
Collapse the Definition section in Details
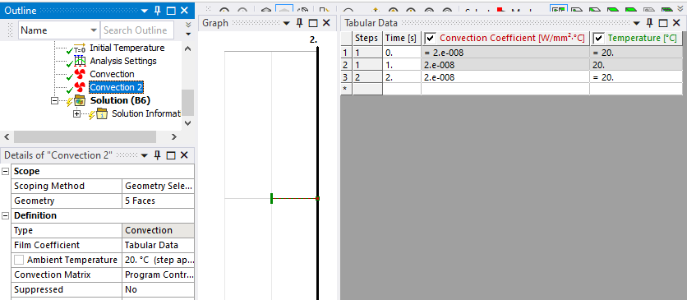(x=5, y=216)
